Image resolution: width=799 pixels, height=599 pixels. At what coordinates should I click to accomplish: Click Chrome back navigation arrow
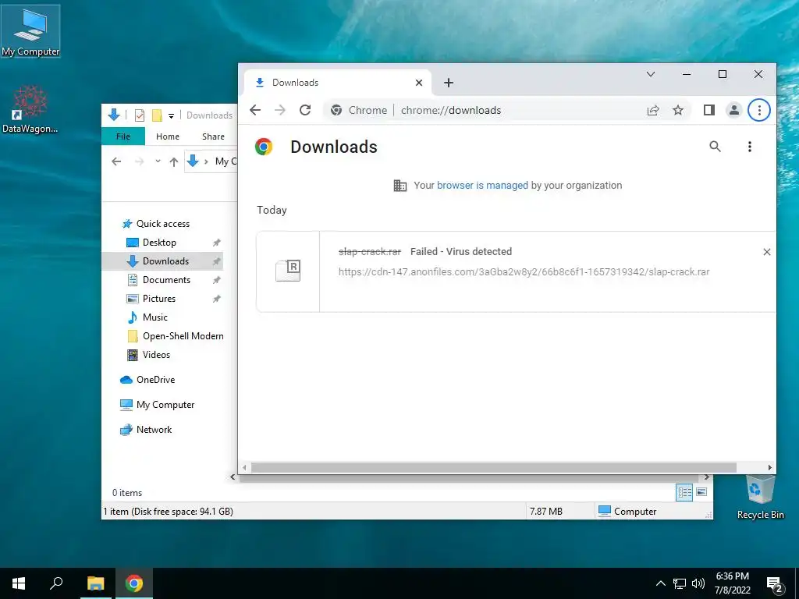(255, 110)
